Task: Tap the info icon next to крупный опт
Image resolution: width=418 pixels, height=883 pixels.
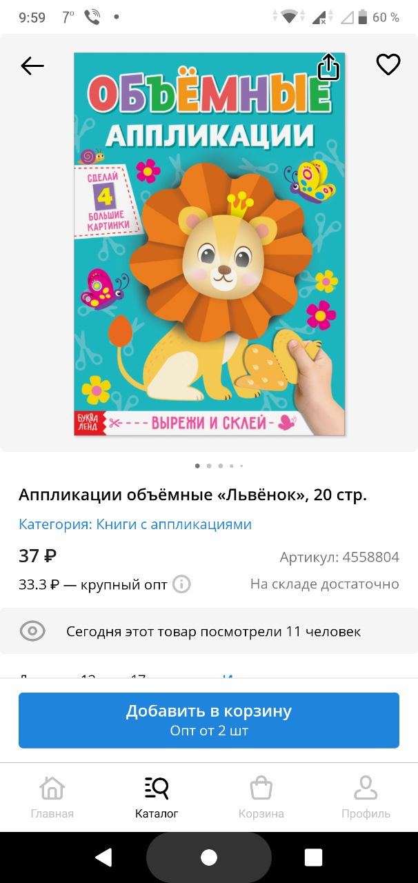Action: pyautogui.click(x=181, y=584)
